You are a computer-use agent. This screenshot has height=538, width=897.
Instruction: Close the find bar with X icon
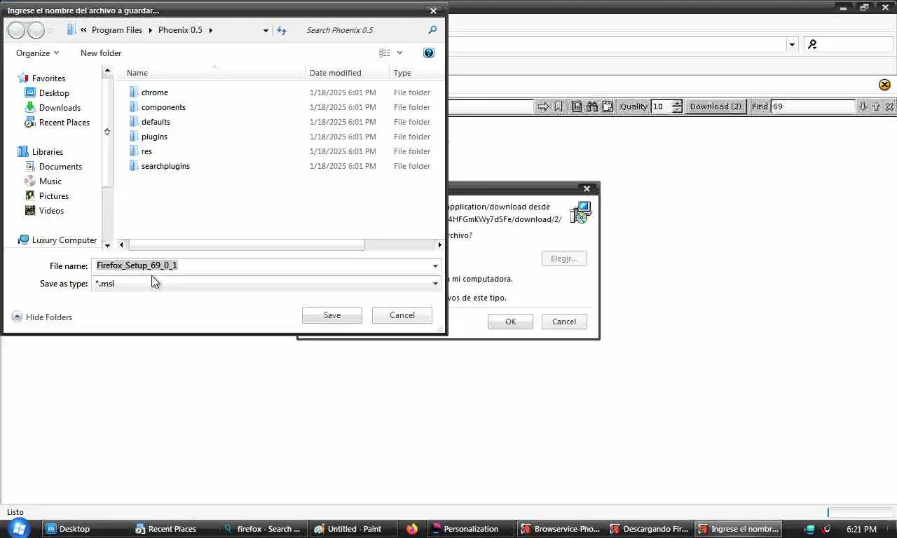click(889, 106)
